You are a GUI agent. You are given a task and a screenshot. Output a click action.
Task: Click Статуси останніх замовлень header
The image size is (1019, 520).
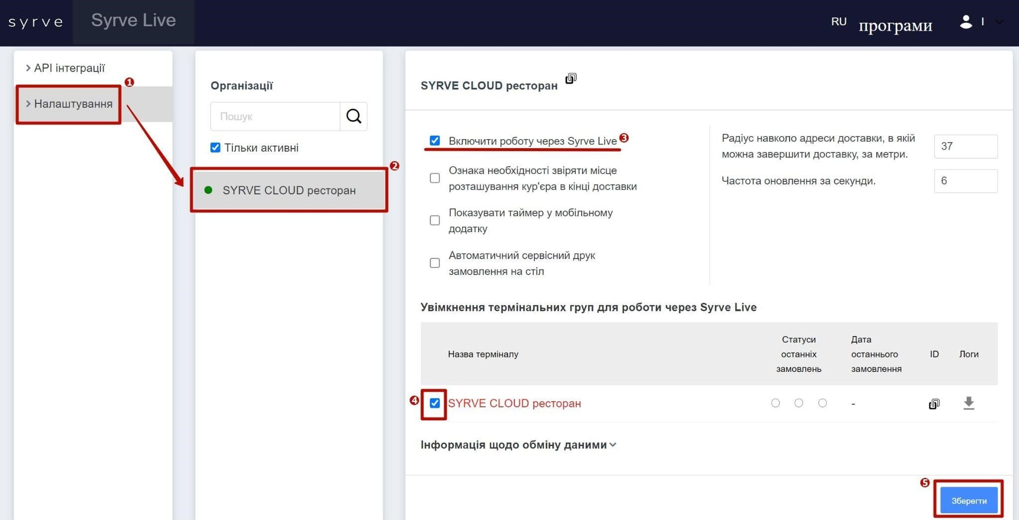click(x=798, y=354)
